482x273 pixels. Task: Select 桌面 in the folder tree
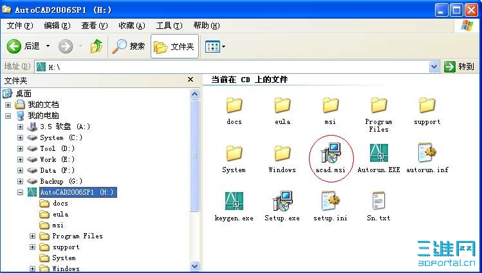pos(23,94)
